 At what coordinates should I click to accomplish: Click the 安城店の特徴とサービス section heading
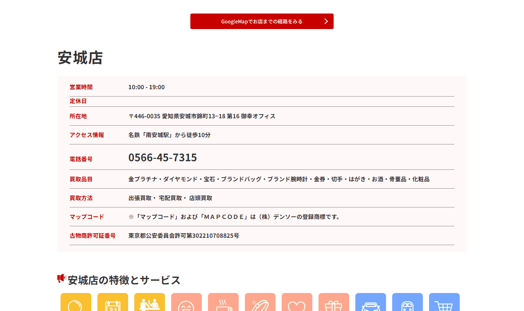click(x=124, y=280)
